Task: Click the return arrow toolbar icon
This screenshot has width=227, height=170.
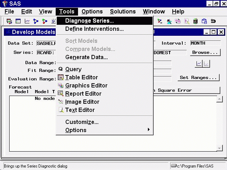Action: tap(213, 21)
